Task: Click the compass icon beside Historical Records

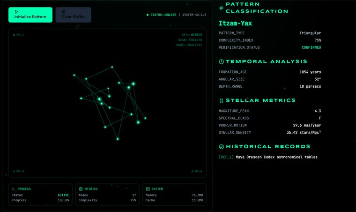Action: click(222, 147)
